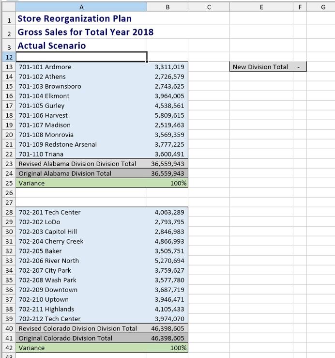Screen dimensions: 335x358
Task: Click '702-205 Baker' cell
Action: point(81,251)
